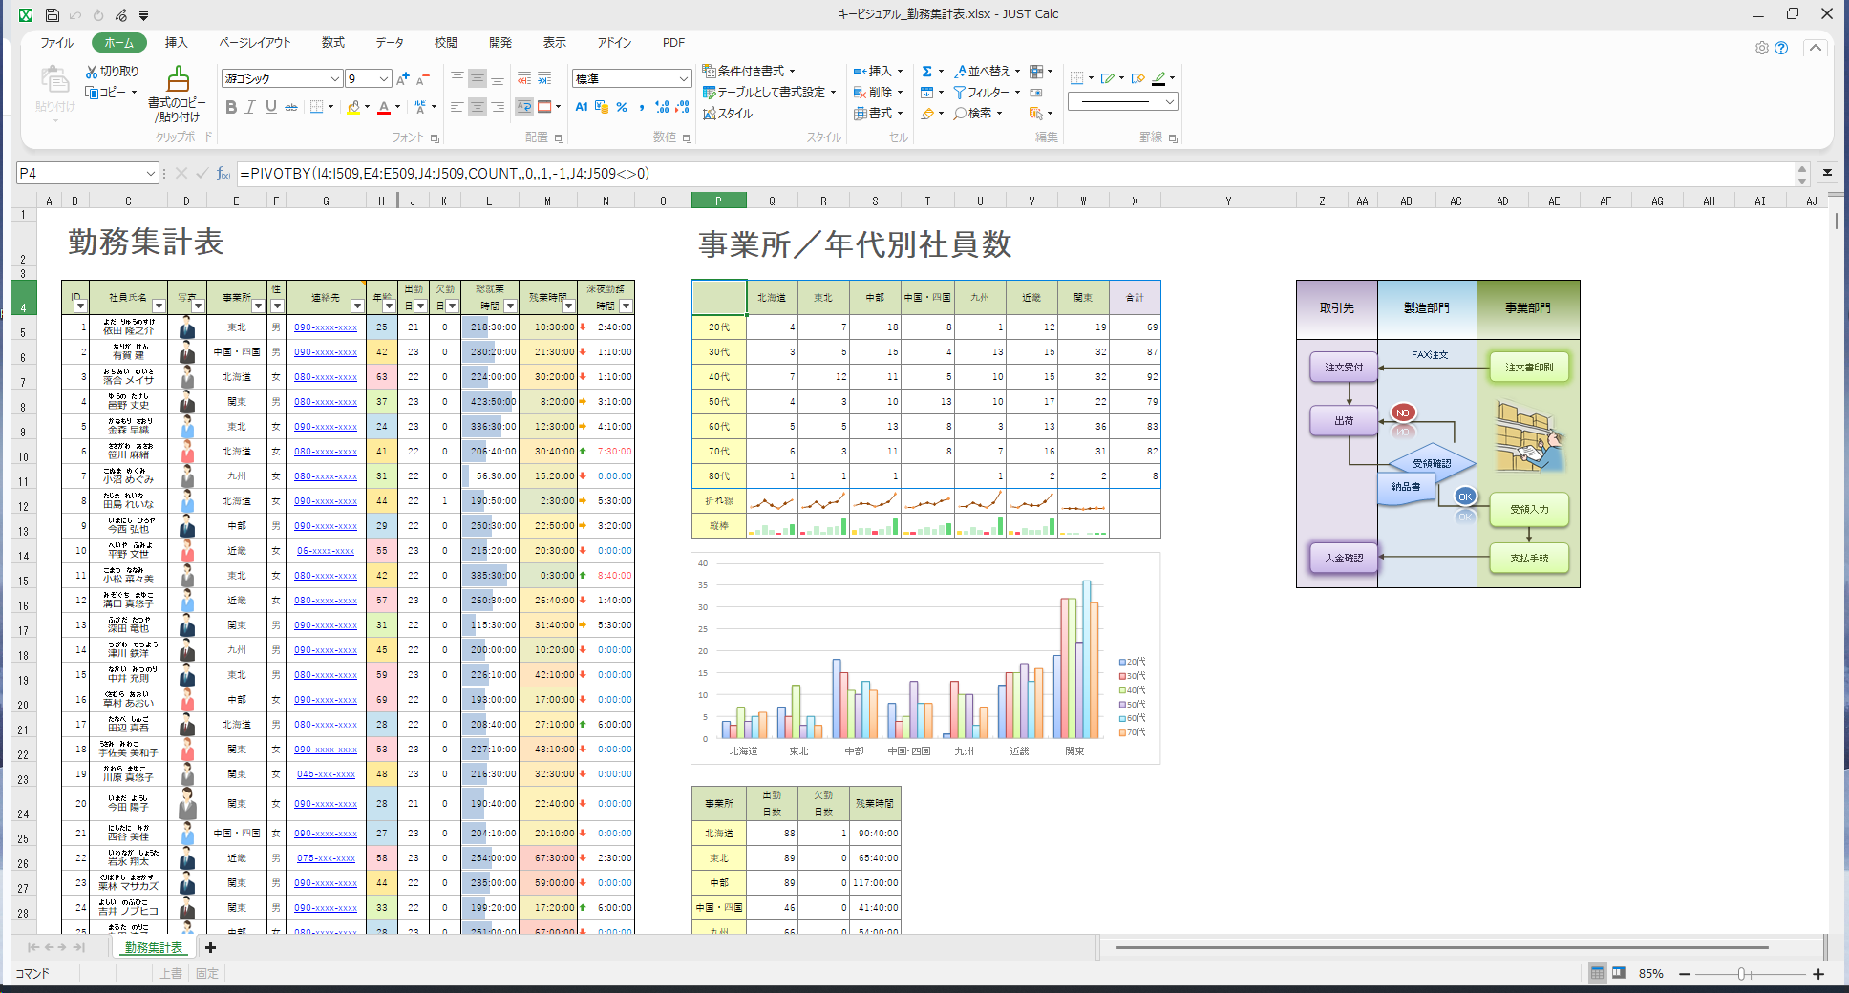Click the 条件付き書式 button
The width and height of the screenshot is (1849, 993).
[749, 72]
